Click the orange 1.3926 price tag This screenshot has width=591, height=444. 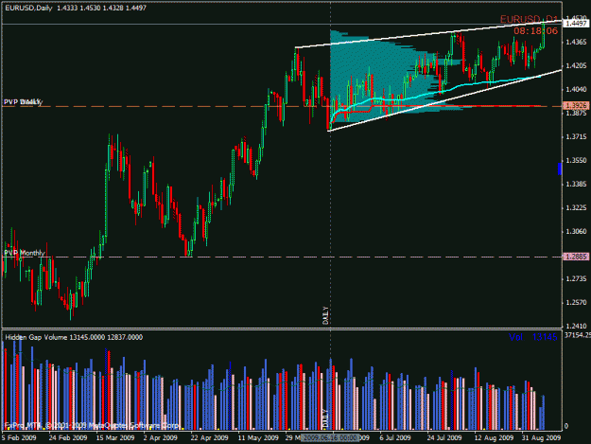pos(577,106)
